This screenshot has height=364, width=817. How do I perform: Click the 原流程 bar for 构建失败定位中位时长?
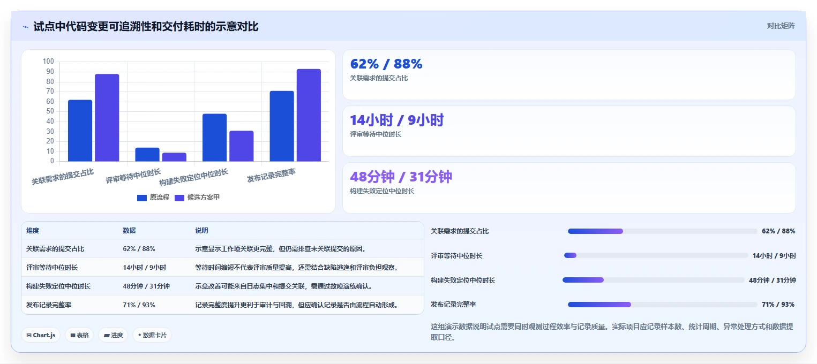coord(214,138)
